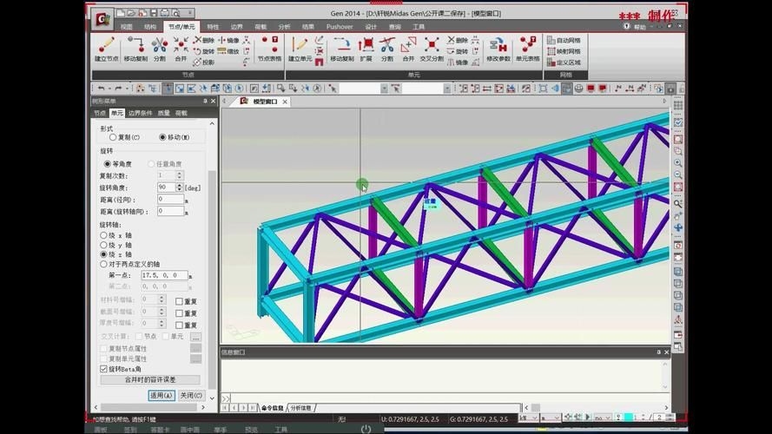Select the 复制(C) radio button
The height and width of the screenshot is (434, 772).
coord(113,137)
